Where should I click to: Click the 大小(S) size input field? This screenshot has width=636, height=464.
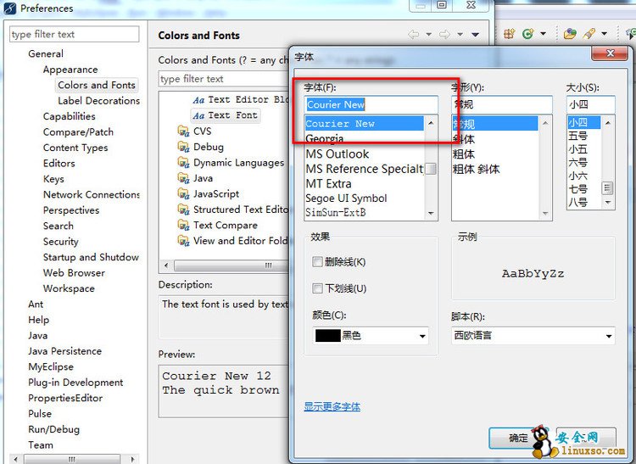[x=590, y=104]
